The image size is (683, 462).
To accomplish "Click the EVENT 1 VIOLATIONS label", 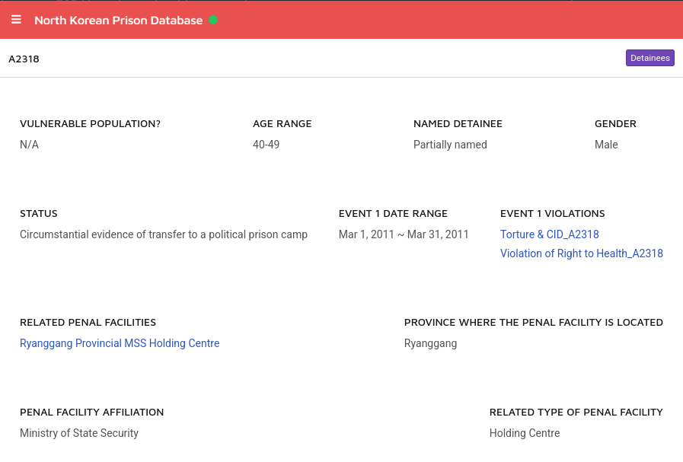I will (x=552, y=213).
